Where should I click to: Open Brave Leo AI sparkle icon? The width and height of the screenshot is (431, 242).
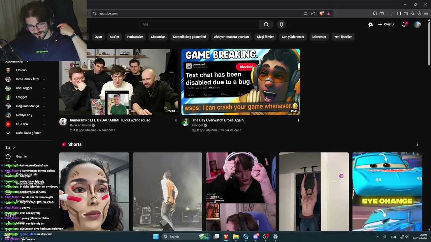tap(412, 13)
